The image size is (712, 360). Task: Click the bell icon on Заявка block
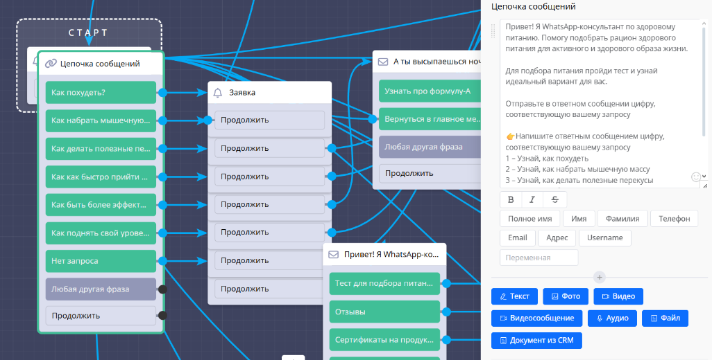(218, 92)
